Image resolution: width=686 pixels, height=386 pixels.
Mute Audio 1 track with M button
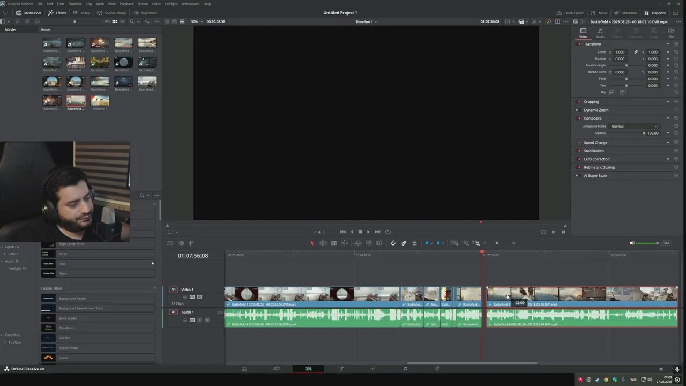207,320
